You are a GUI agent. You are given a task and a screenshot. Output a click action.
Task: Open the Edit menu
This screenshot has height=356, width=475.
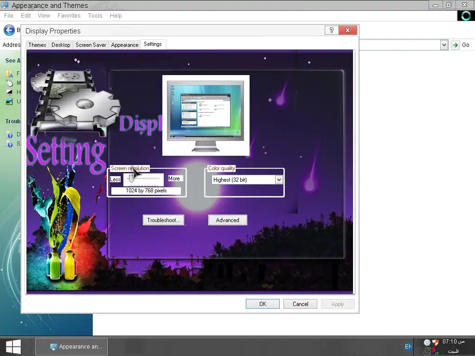pyautogui.click(x=26, y=16)
